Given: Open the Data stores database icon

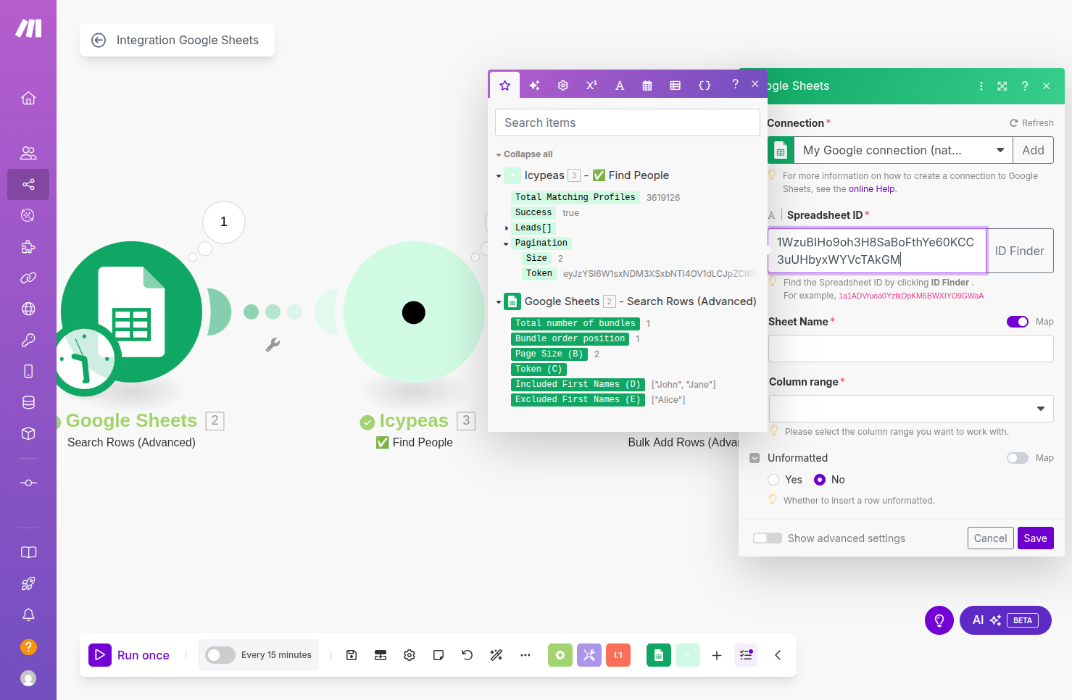Looking at the screenshot, I should click(x=28, y=402).
